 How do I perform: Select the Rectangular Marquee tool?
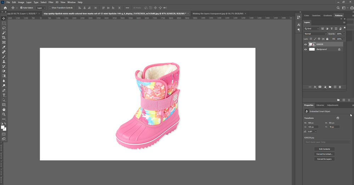[4, 23]
